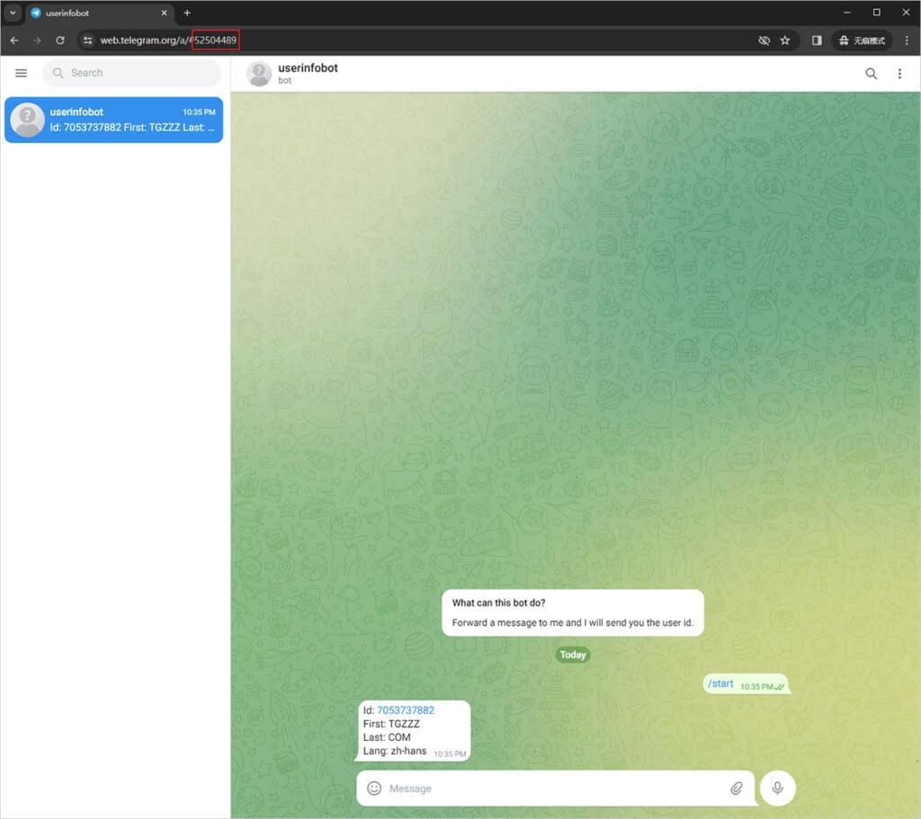This screenshot has width=921, height=819.
Task: Click the search magnifier in chat header
Action: coord(871,74)
